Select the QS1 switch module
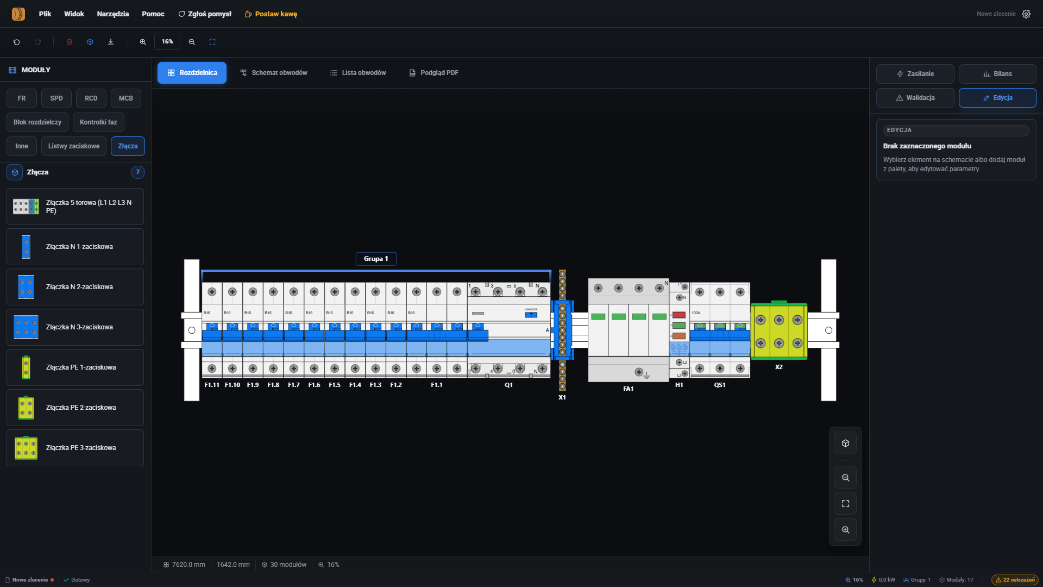1043x587 pixels. pyautogui.click(x=720, y=330)
